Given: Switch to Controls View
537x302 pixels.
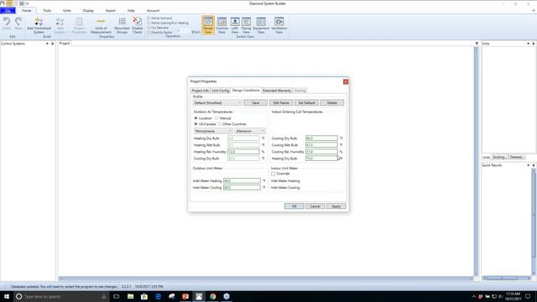Looking at the screenshot, I should coord(222,25).
